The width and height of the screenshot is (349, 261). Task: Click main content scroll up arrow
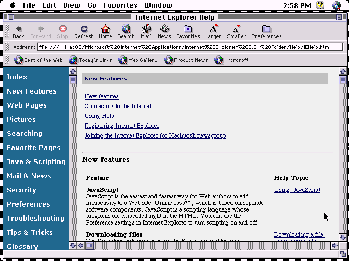(342, 71)
